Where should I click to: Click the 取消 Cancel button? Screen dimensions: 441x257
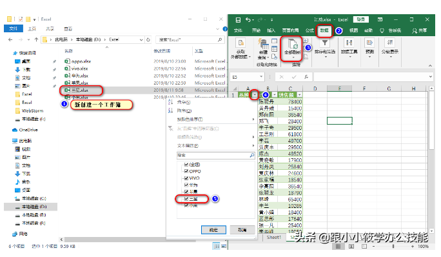click(x=242, y=230)
